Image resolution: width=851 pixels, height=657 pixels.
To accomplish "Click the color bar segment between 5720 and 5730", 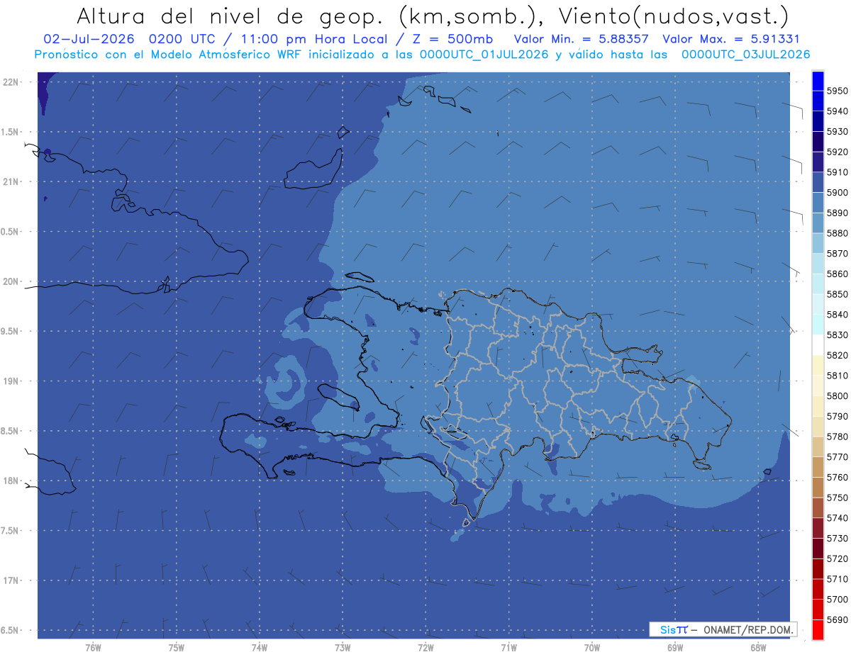I will pyautogui.click(x=817, y=548).
